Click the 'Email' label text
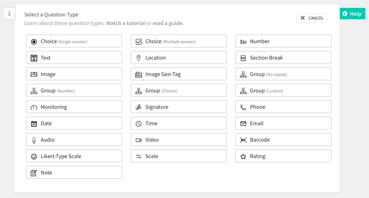 [257, 123]
